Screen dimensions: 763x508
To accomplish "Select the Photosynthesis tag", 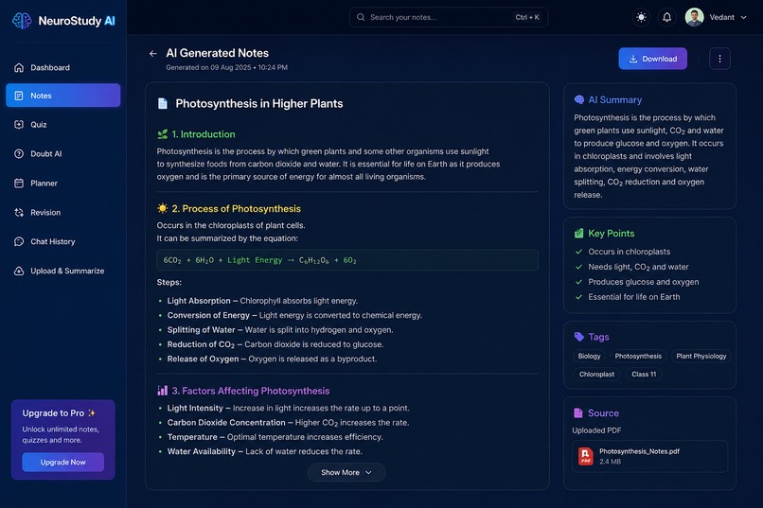I will (x=638, y=357).
